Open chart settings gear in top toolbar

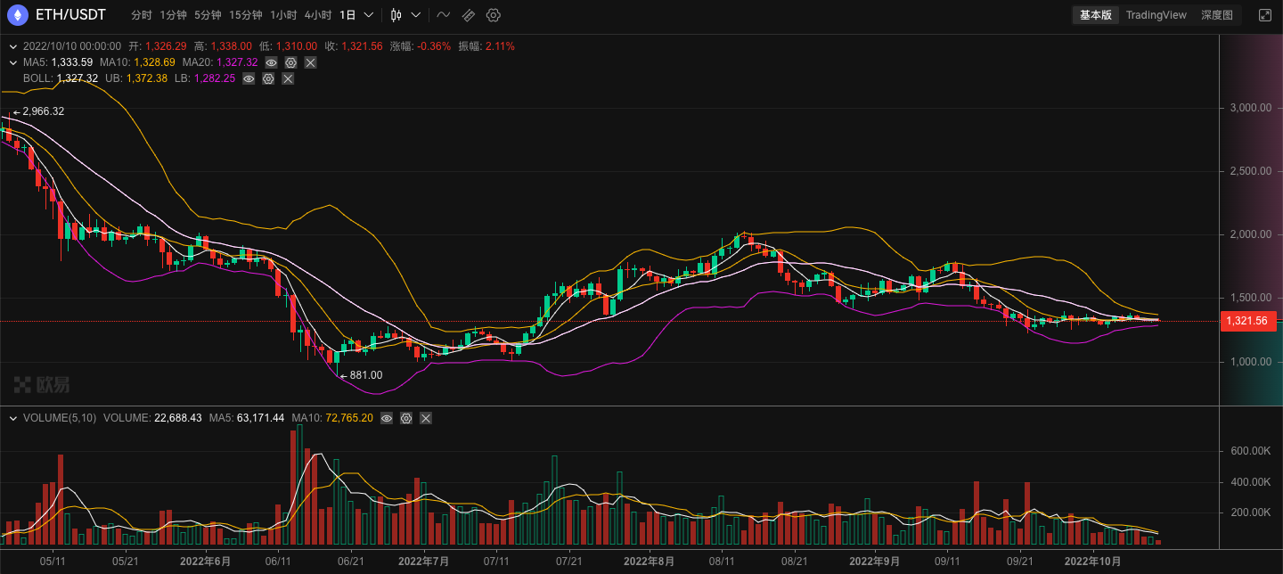click(x=494, y=15)
